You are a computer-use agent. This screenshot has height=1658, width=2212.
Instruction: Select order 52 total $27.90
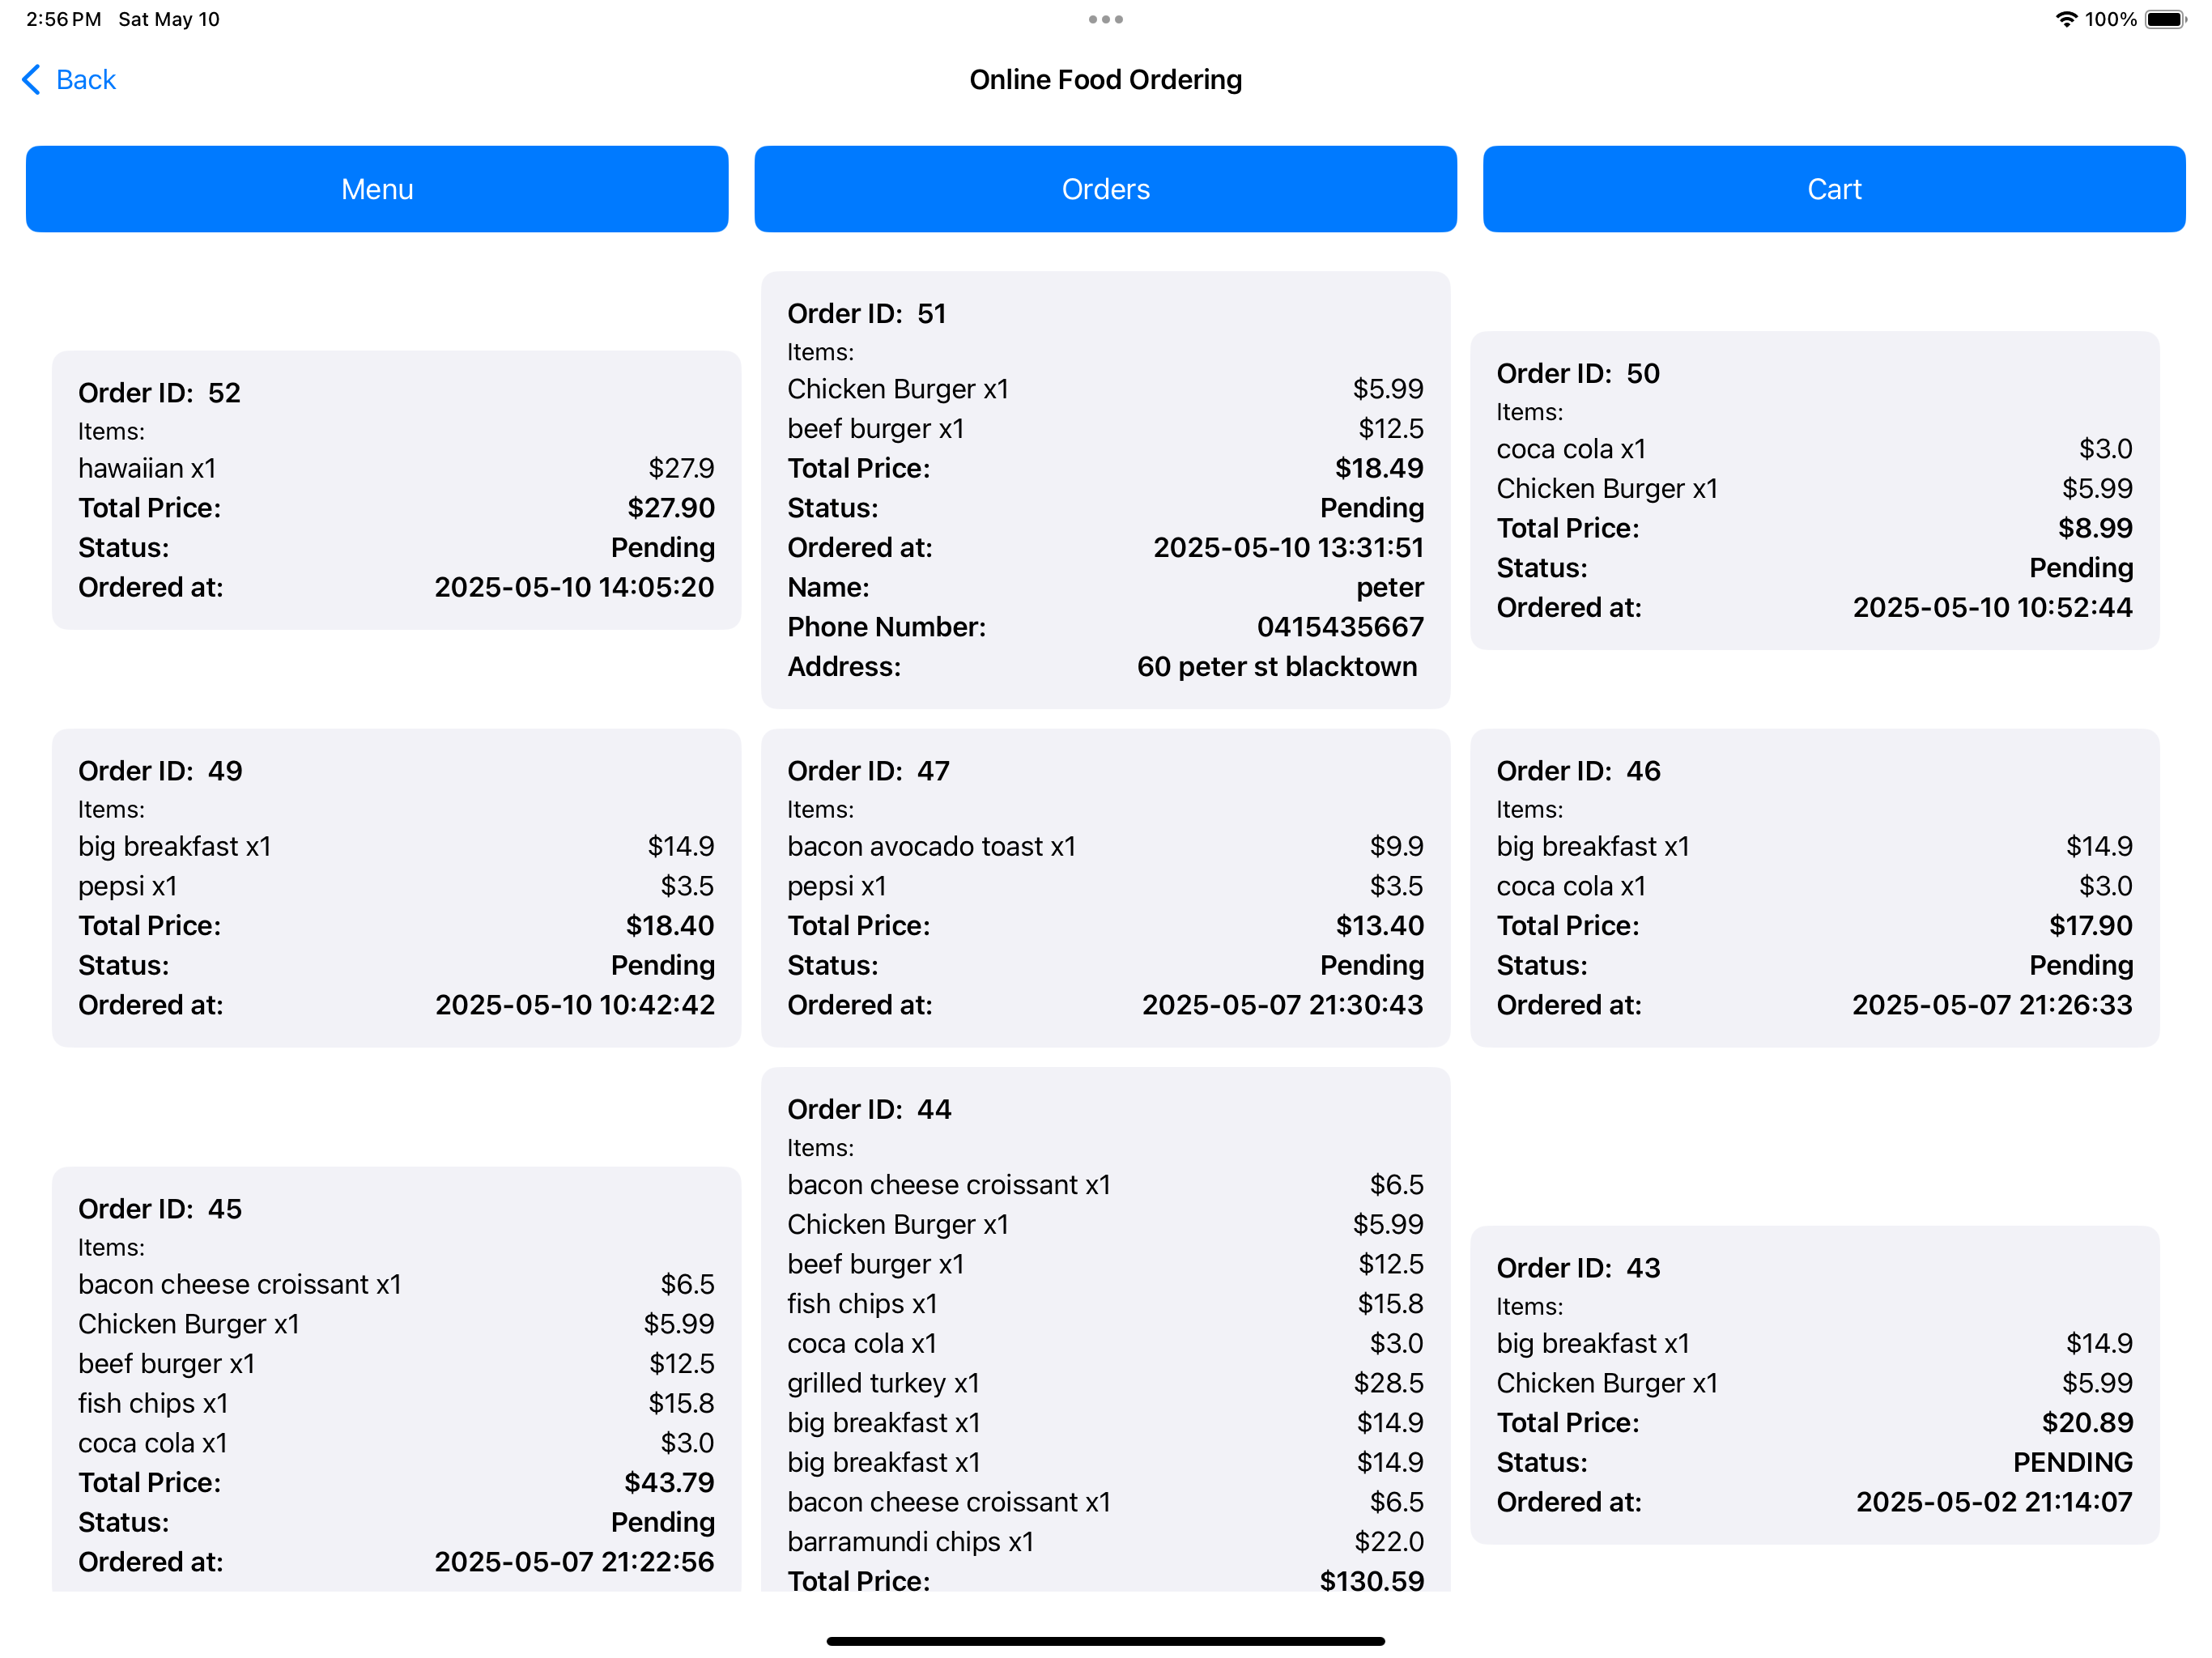(x=671, y=508)
